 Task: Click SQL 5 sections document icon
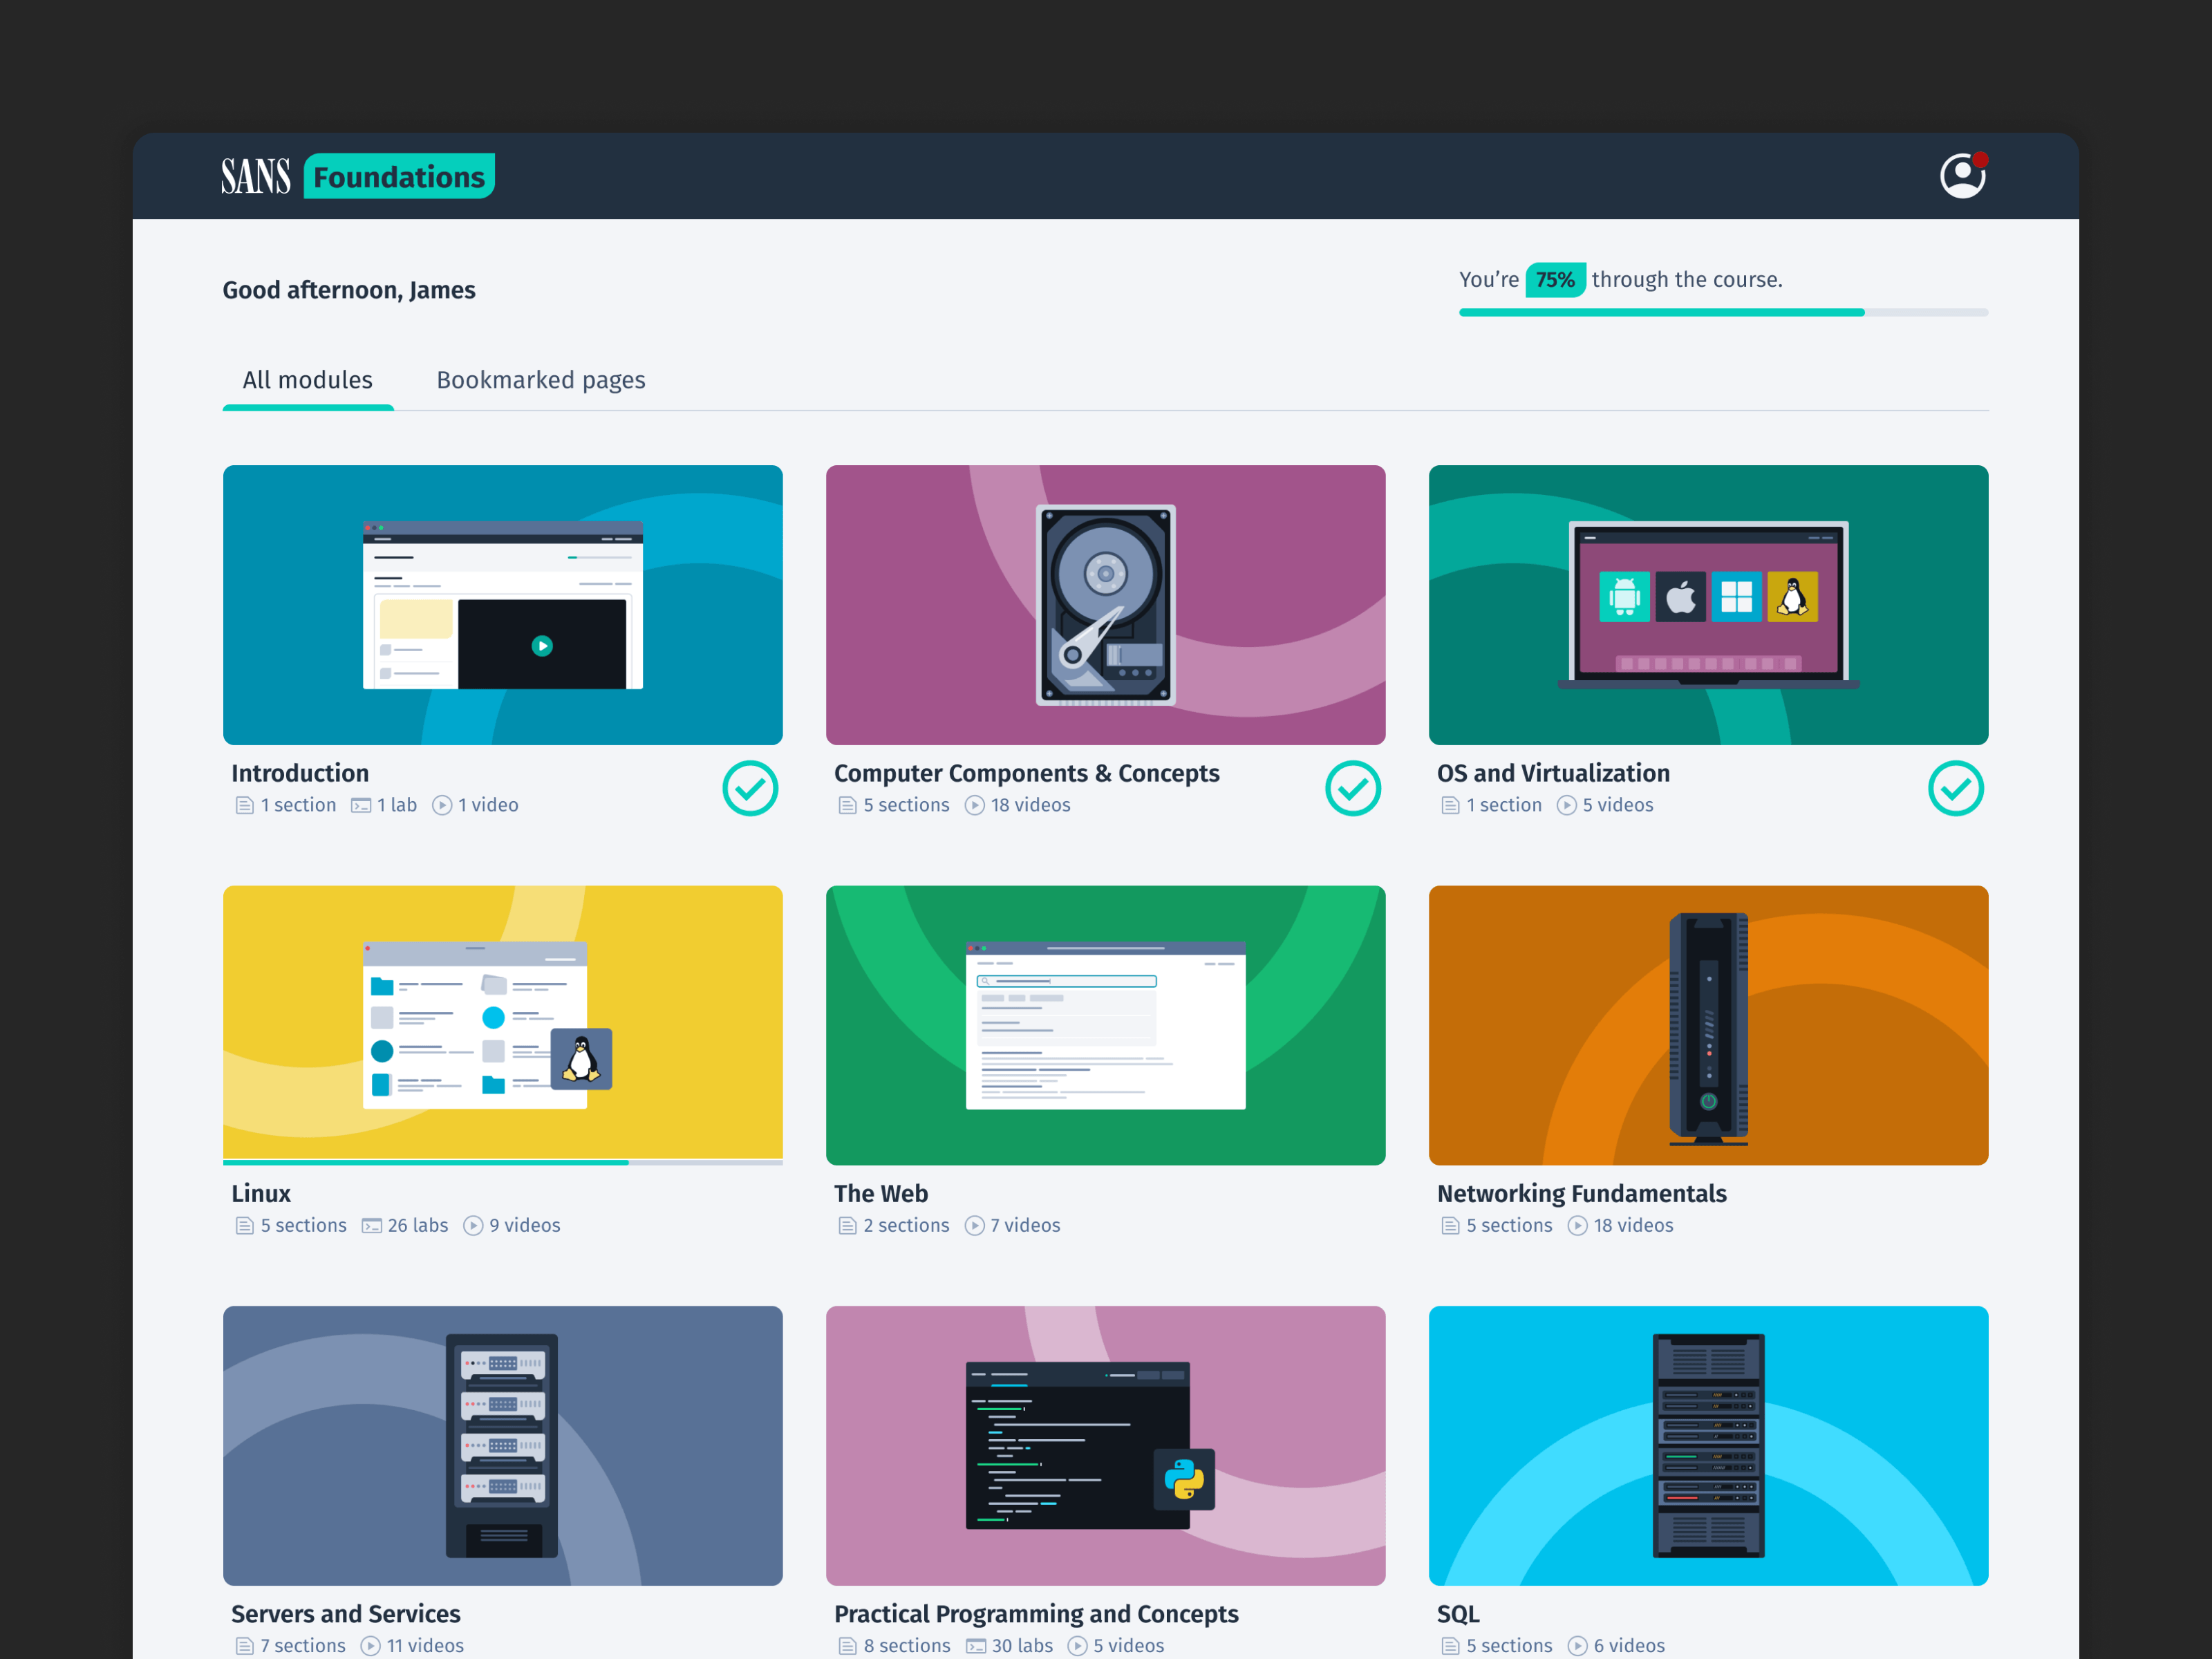(x=1450, y=1645)
